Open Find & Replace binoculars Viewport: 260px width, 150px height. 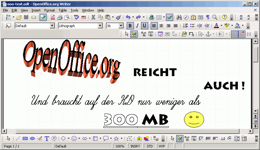coord(179,17)
